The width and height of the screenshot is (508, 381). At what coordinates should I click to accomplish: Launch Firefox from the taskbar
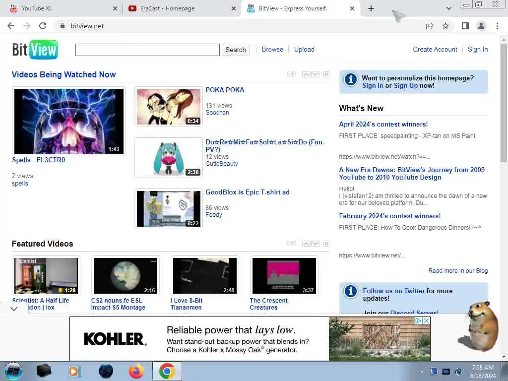pyautogui.click(x=136, y=371)
